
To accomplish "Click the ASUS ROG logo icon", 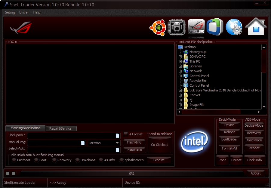I will [x=196, y=27].
